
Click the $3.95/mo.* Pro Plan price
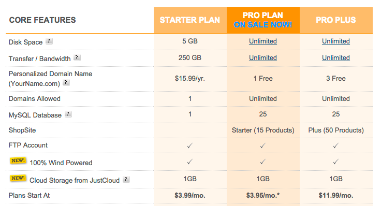[x=263, y=195]
